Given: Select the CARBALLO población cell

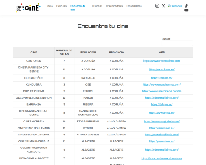Looking at the screenshot, I should [88, 78].
